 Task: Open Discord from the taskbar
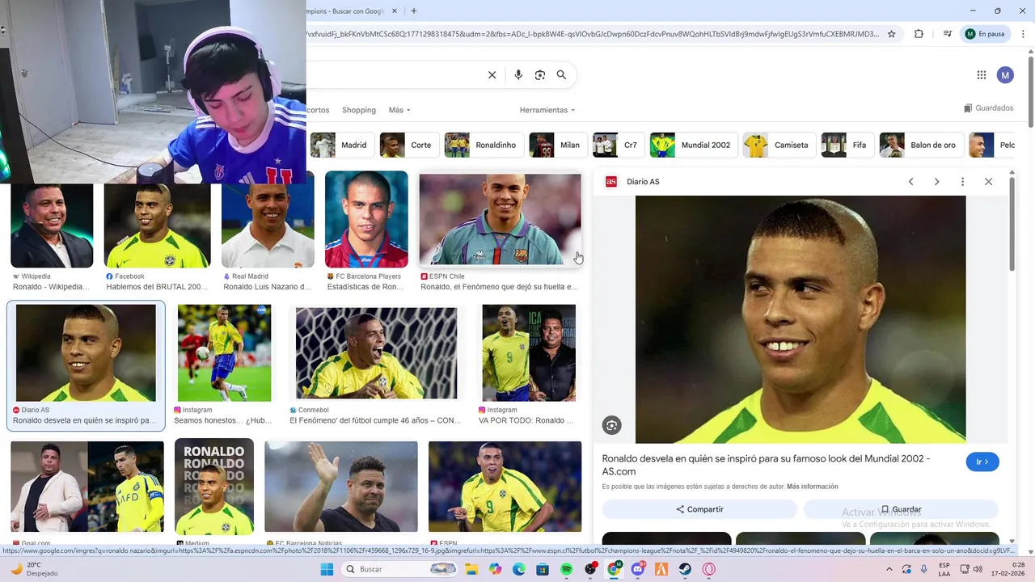click(638, 569)
